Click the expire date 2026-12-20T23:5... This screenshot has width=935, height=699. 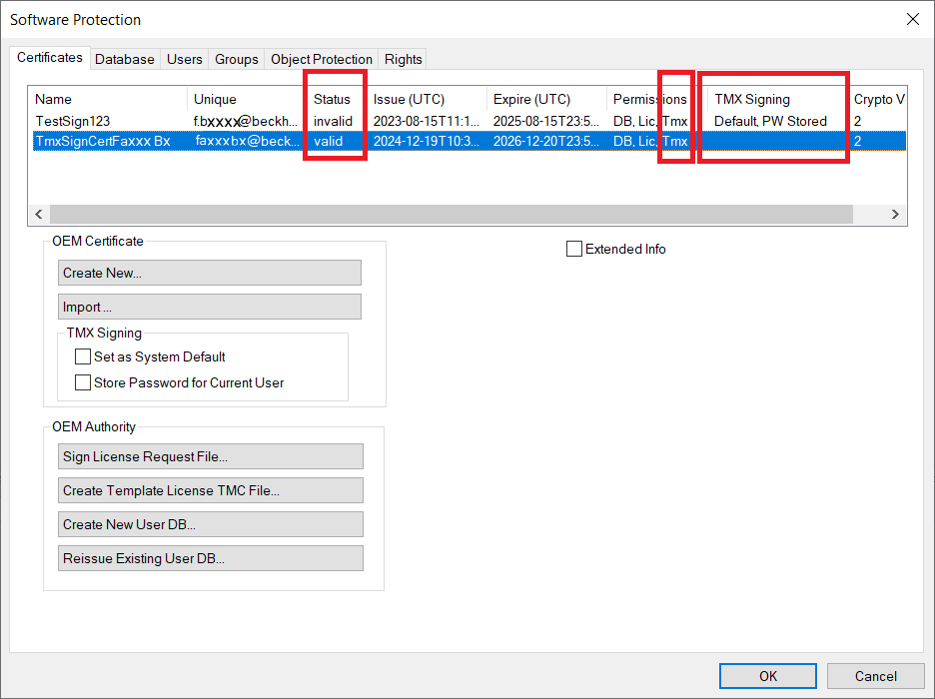pyautogui.click(x=546, y=141)
